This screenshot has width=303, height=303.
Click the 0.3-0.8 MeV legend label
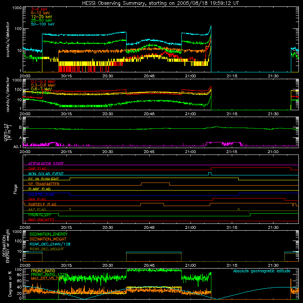(43, 85)
